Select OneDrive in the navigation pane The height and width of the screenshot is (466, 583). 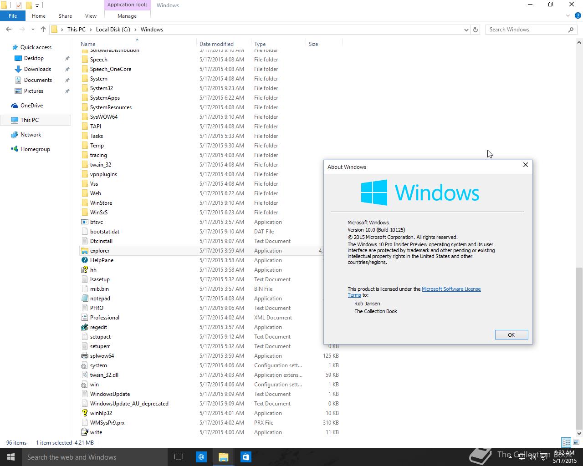31,106
